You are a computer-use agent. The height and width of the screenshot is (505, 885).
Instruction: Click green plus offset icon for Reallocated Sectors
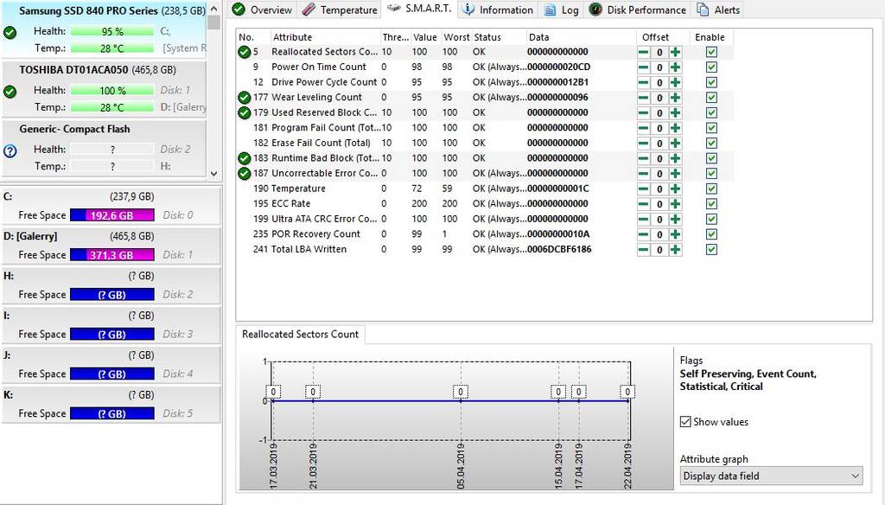(x=675, y=52)
